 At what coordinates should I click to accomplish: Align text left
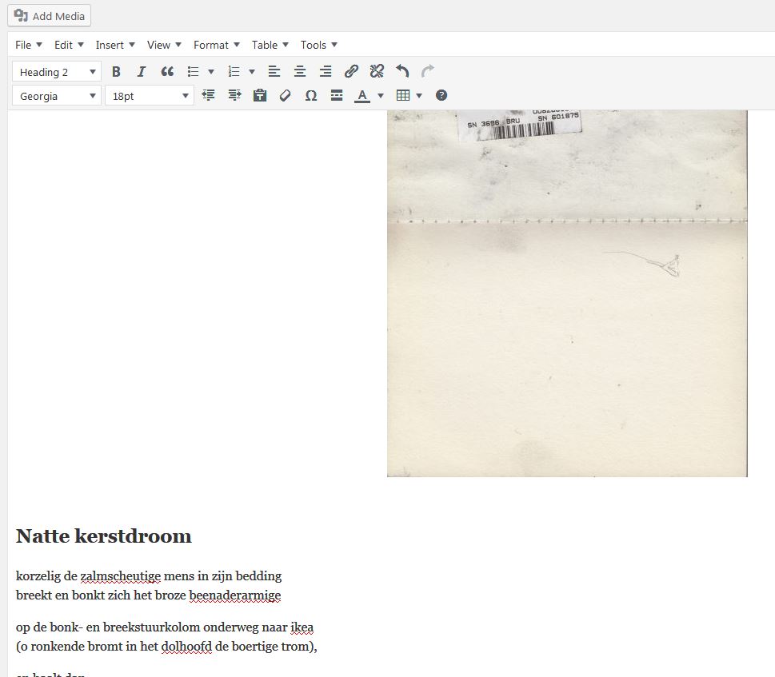point(274,72)
